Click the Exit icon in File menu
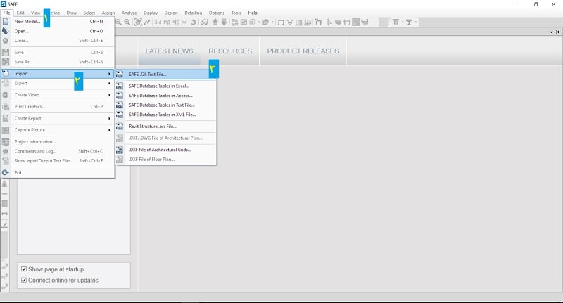Screen dimensions: 563x303 pos(6,172)
